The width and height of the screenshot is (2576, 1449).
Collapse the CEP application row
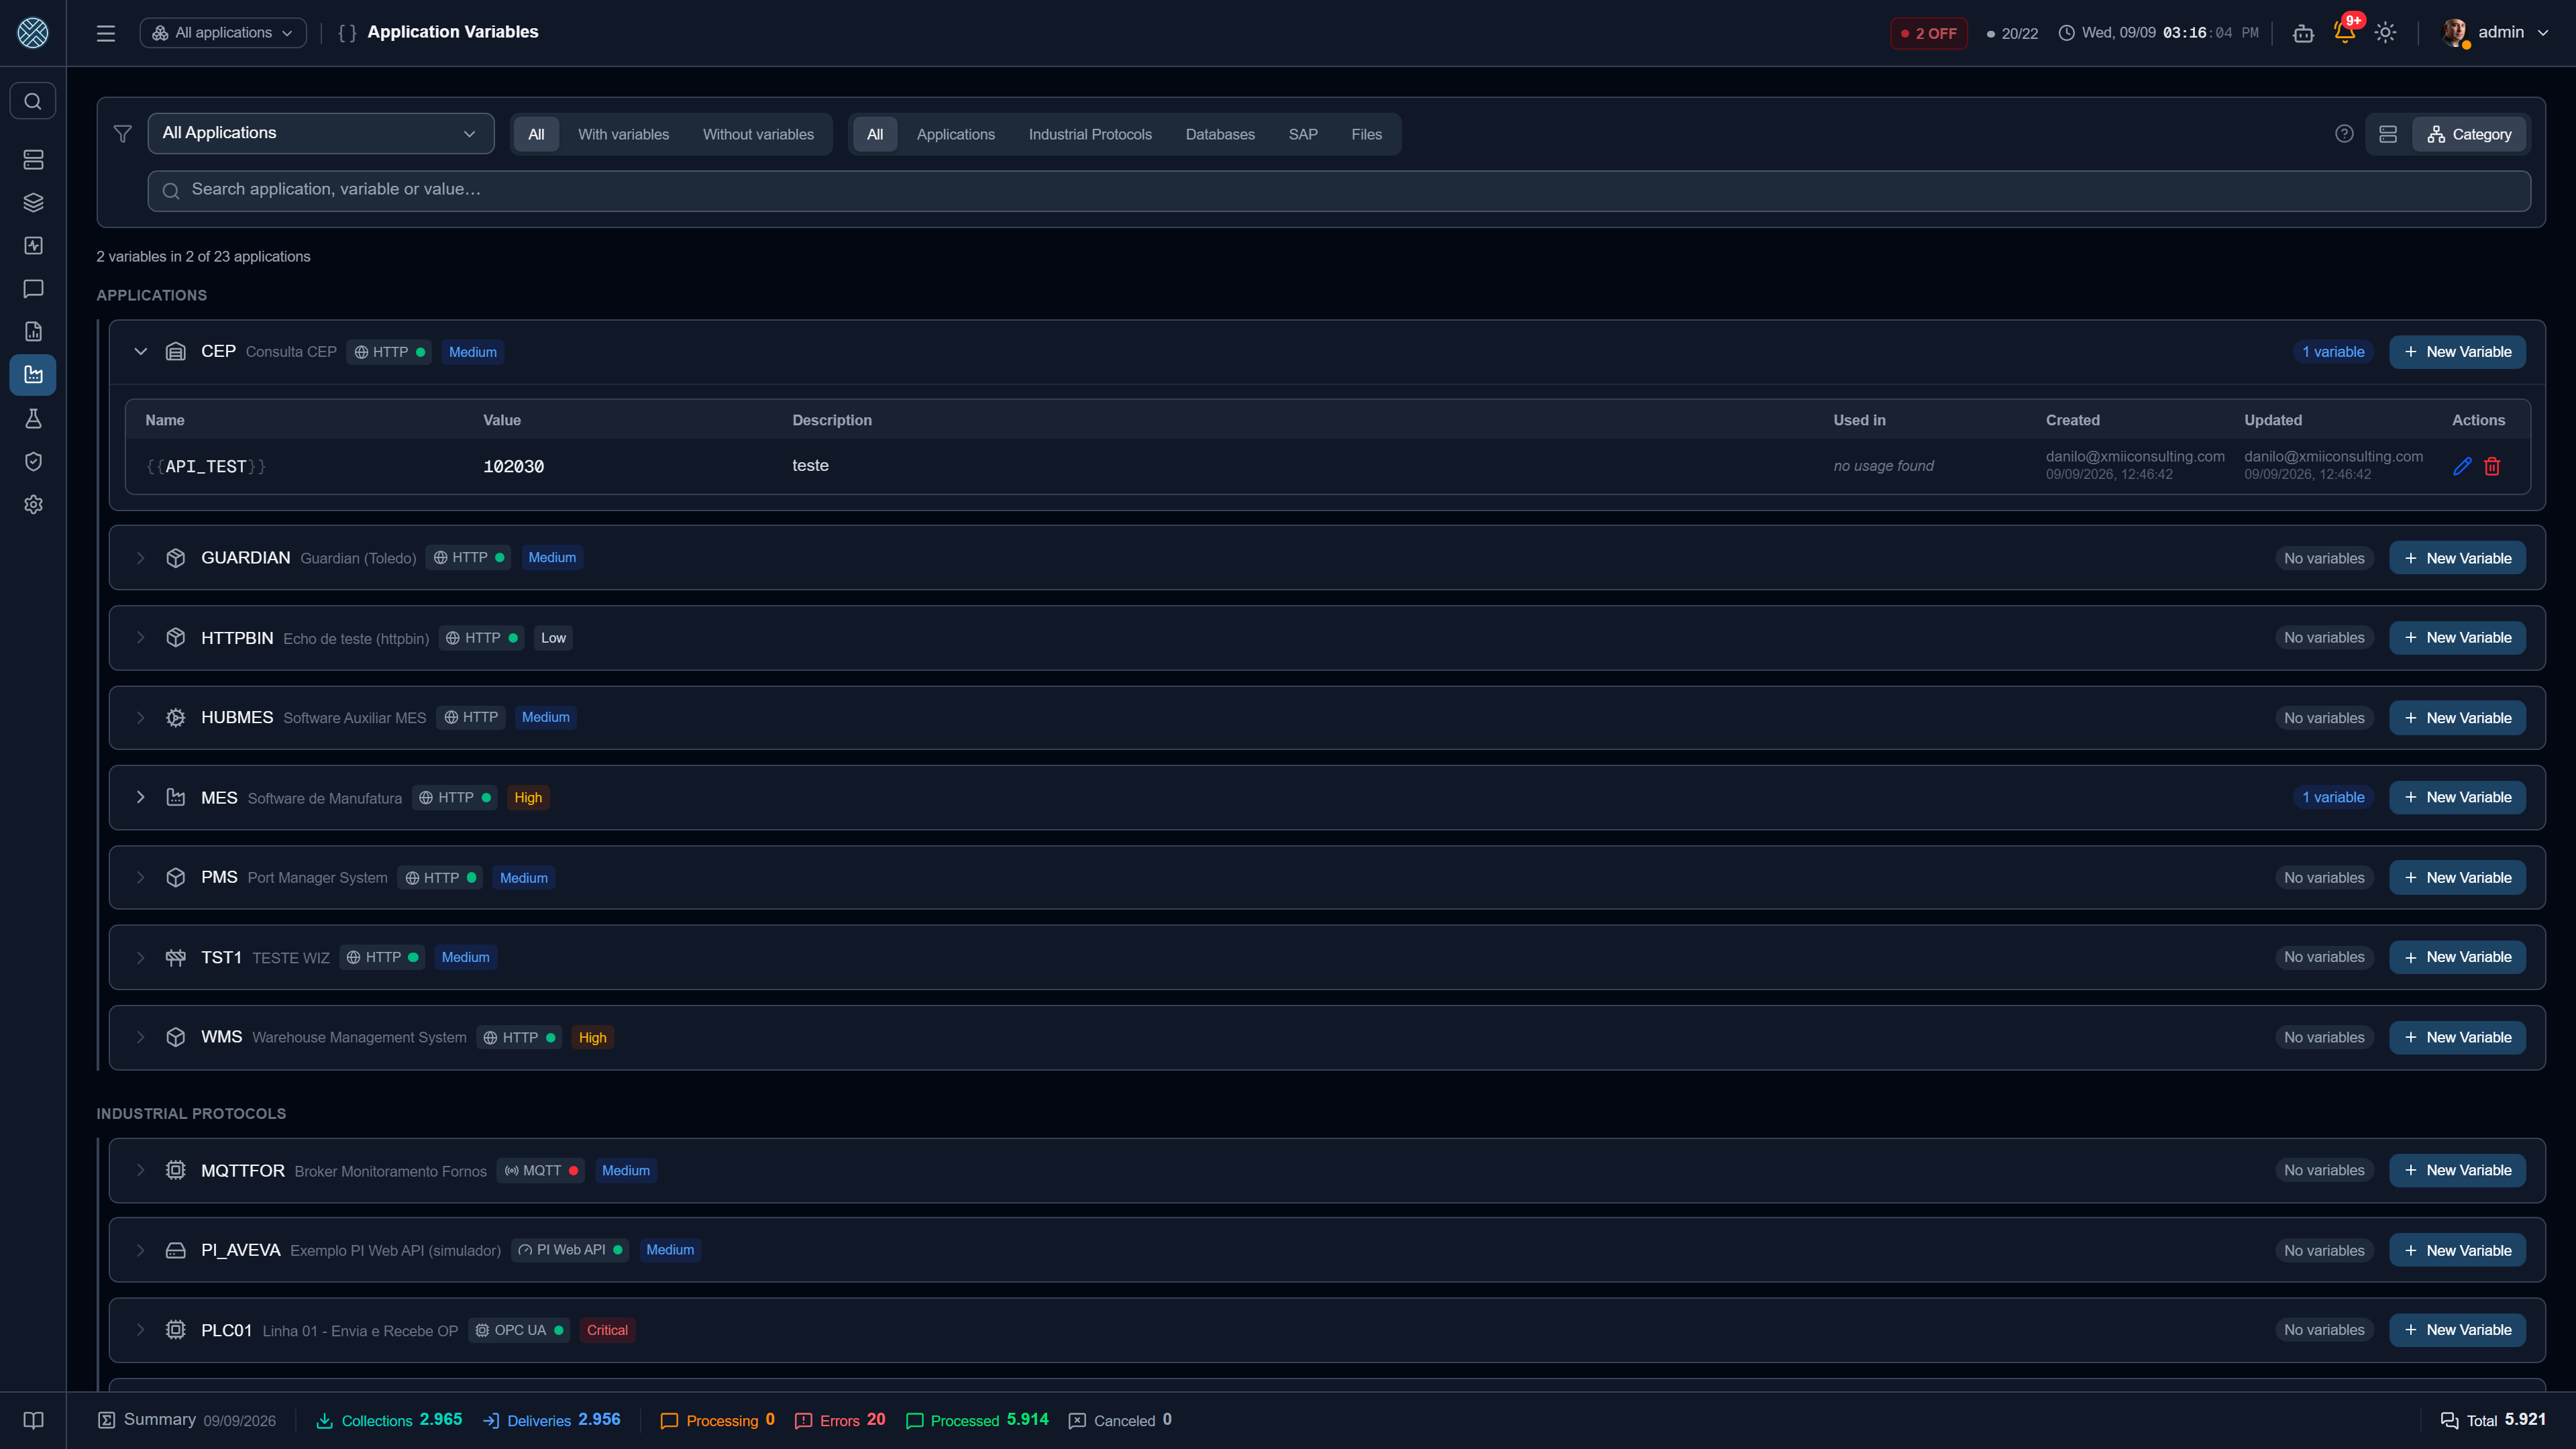[x=141, y=352]
